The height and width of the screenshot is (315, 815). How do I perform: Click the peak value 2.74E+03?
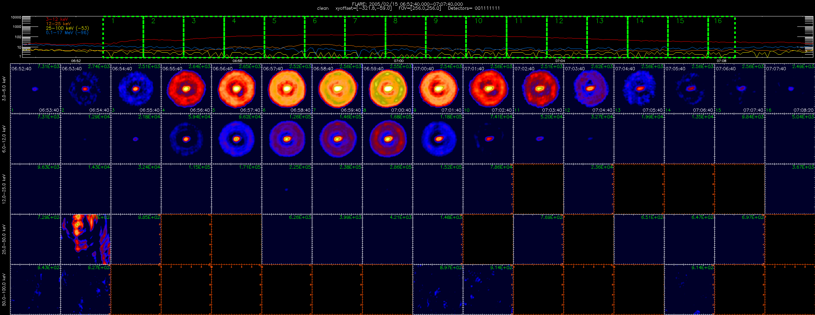[99, 66]
